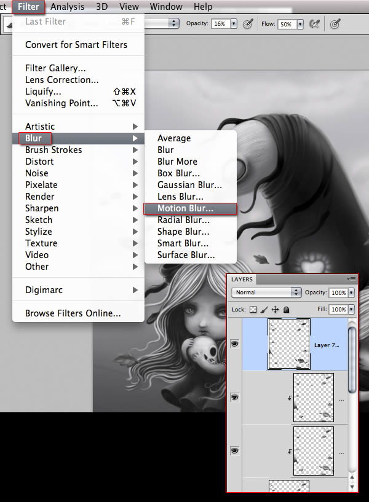Select the Layer 7 thumbnail
This screenshot has height=502, width=369.
tap(289, 344)
